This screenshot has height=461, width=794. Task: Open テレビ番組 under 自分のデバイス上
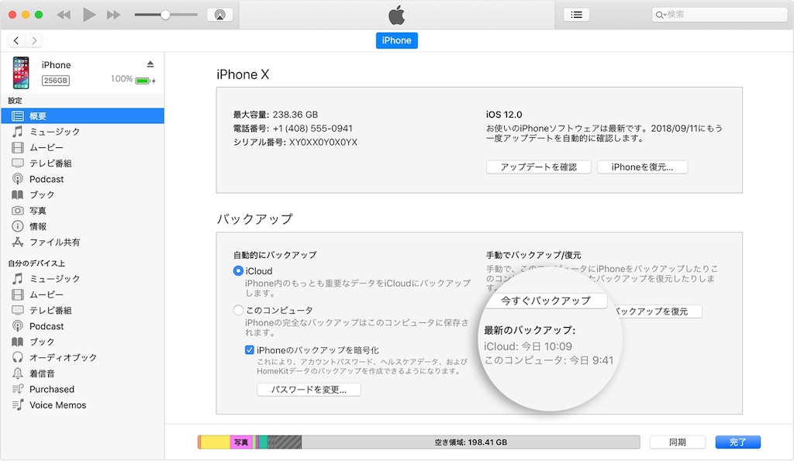click(82, 310)
